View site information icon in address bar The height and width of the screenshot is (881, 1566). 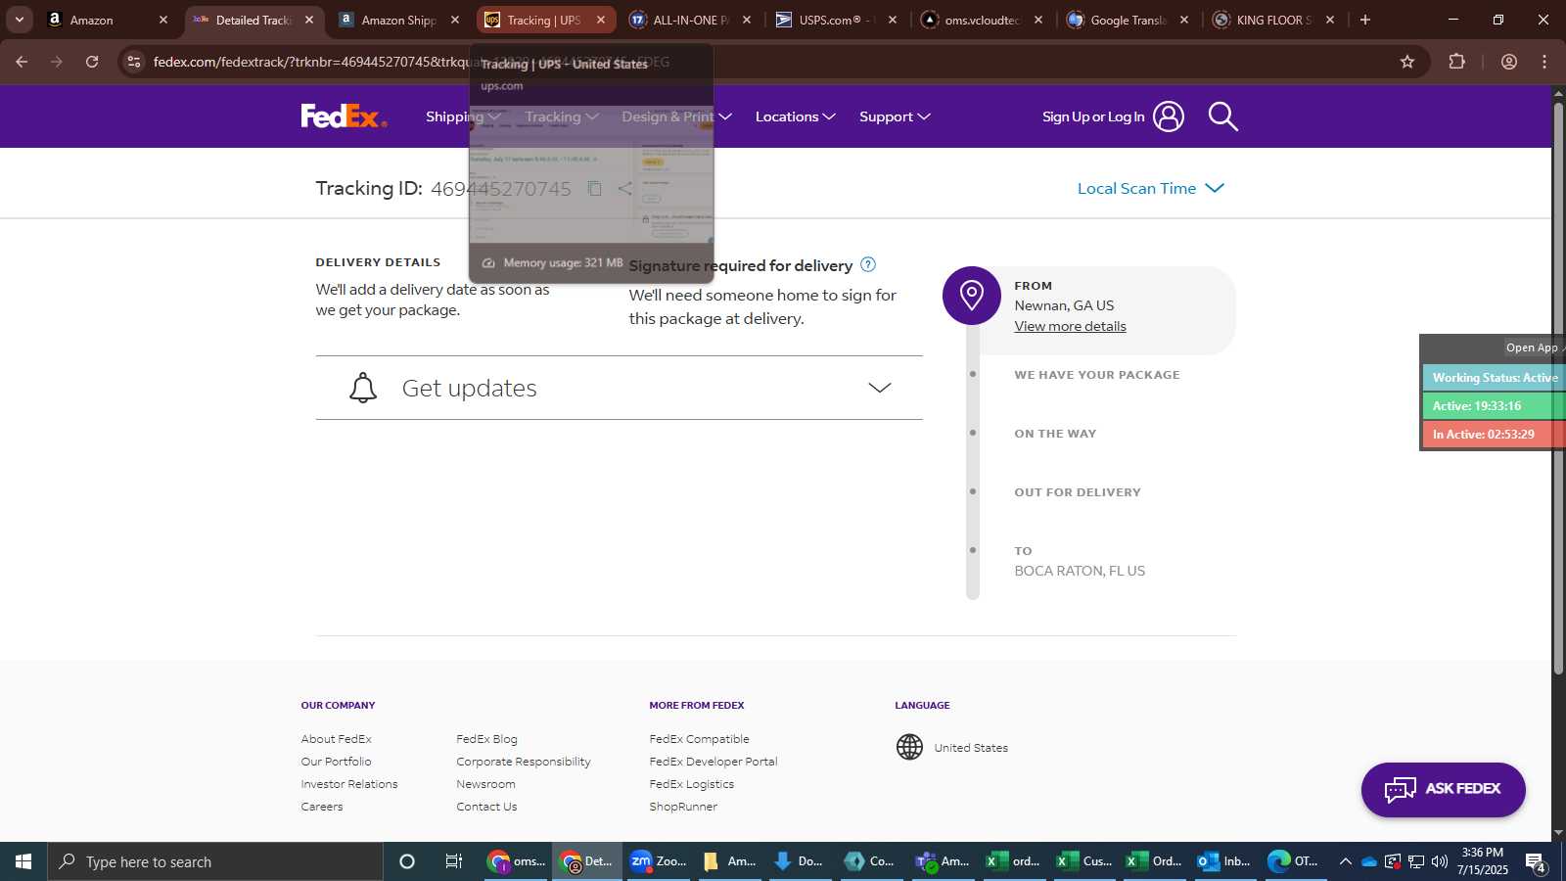pos(134,62)
